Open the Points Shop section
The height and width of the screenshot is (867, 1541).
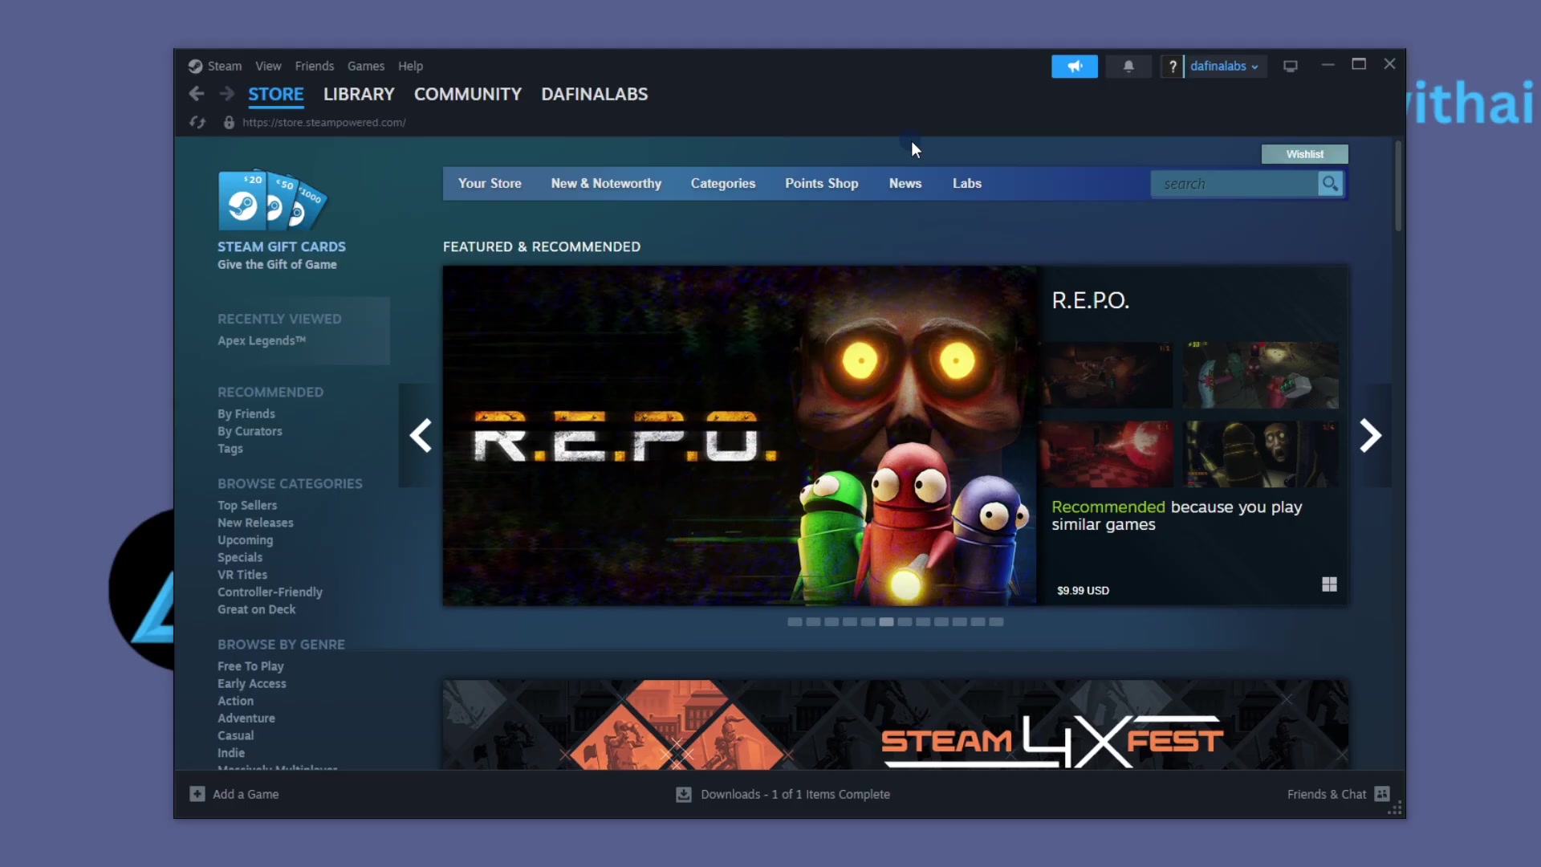821,183
